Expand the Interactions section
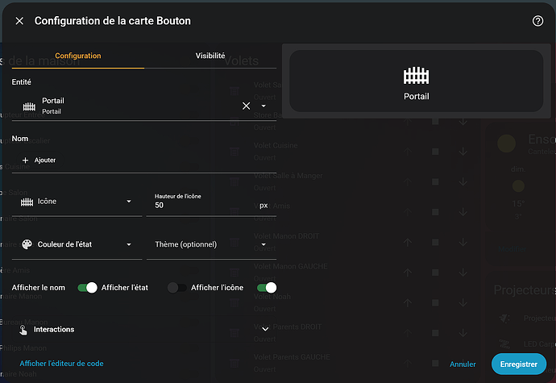Viewport: 556px width, 383px height. [266, 329]
